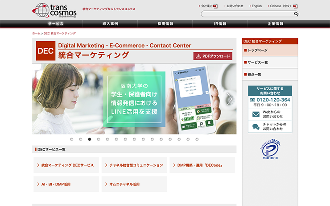Image resolution: width=330 pixels, height=206 pixels.
Task: Click the search magnifier icon
Action: [x=296, y=14]
